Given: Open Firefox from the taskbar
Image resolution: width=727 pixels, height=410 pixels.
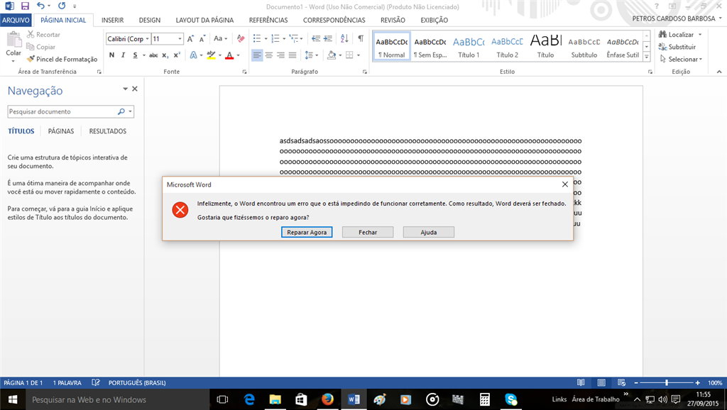Looking at the screenshot, I should tap(327, 399).
